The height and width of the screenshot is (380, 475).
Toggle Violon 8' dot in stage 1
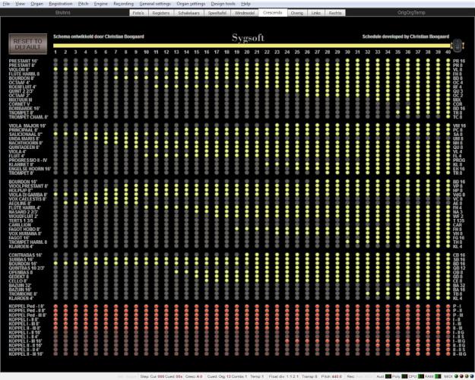(x=56, y=69)
